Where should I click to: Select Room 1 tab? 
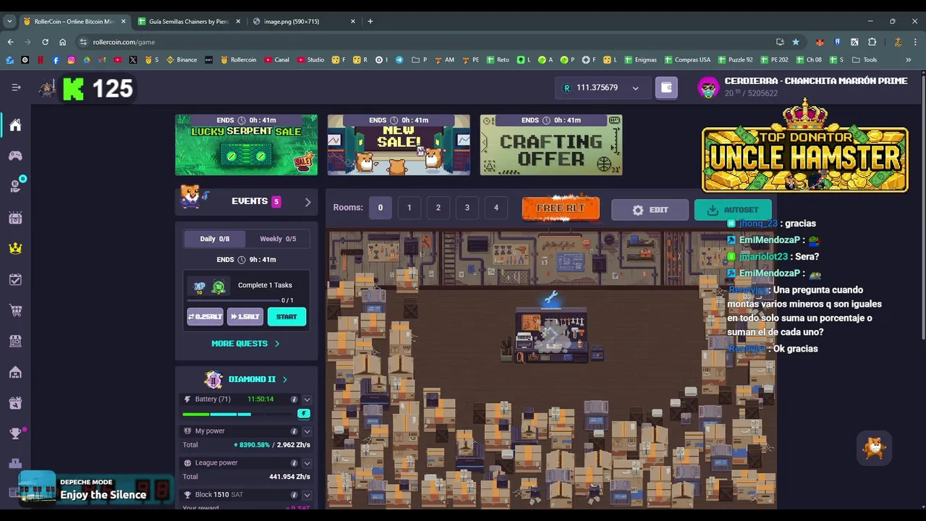[409, 208]
